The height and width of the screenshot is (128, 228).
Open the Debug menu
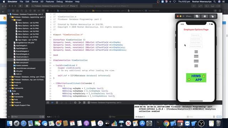tap(59, 1)
